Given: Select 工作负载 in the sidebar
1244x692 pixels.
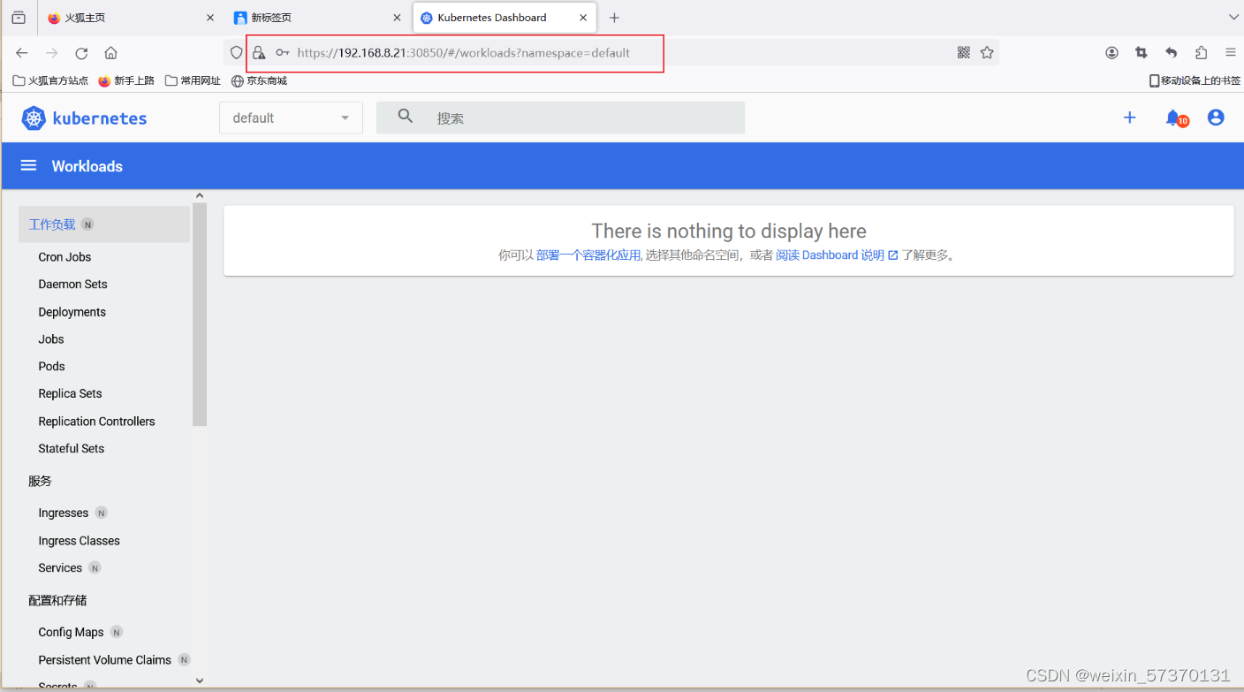Looking at the screenshot, I should [x=104, y=224].
